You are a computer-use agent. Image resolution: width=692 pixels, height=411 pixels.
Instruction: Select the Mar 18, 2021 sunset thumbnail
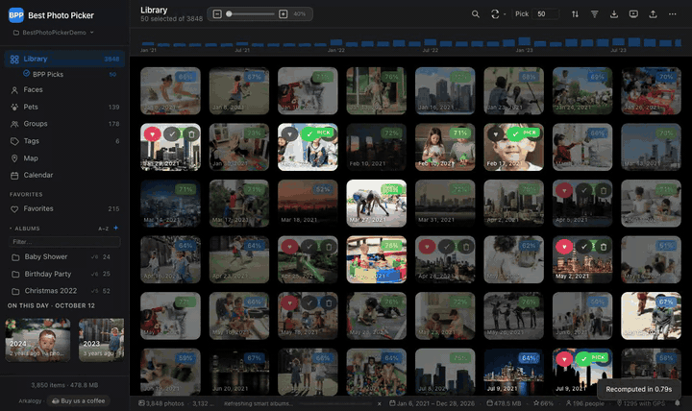(308, 203)
